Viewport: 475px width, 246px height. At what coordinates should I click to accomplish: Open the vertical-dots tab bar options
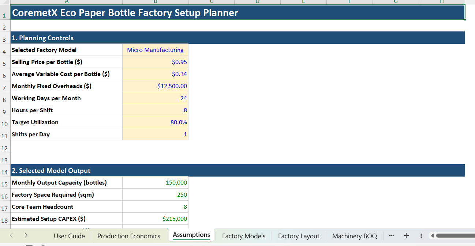(x=421, y=236)
